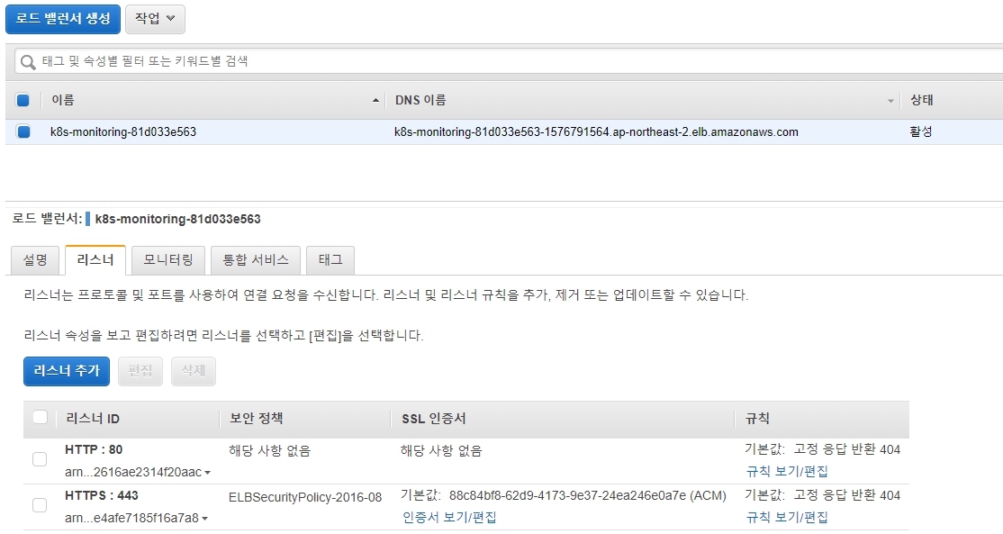Open 규칙 보기/편집 link for HTTP : 80

[x=787, y=471]
